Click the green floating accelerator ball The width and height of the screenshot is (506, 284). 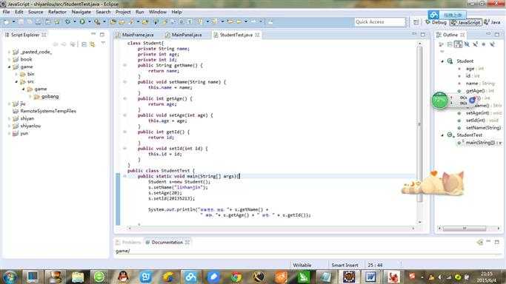(440, 101)
